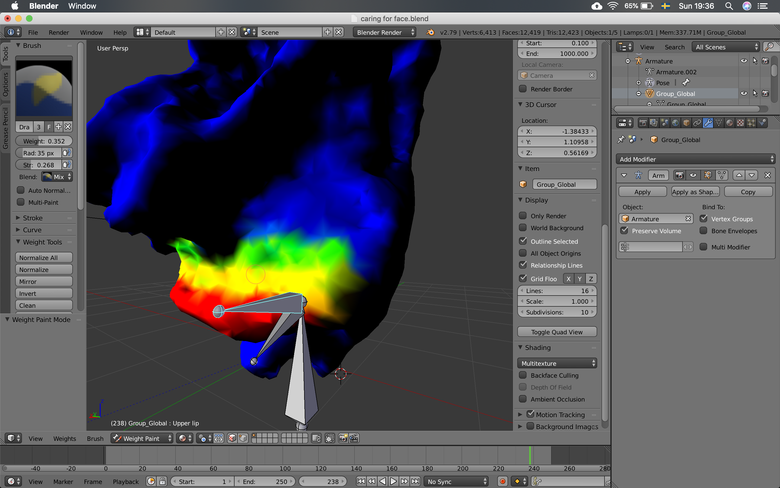The height and width of the screenshot is (488, 780).
Task: Click the OpenGL render animation clapper icon
Action: (x=354, y=438)
